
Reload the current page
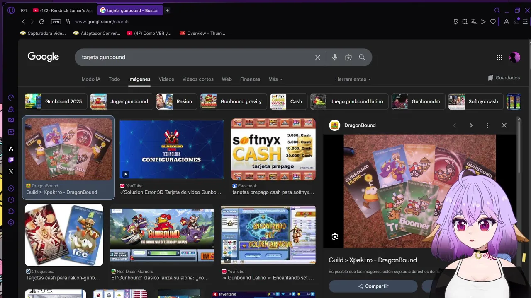41,22
